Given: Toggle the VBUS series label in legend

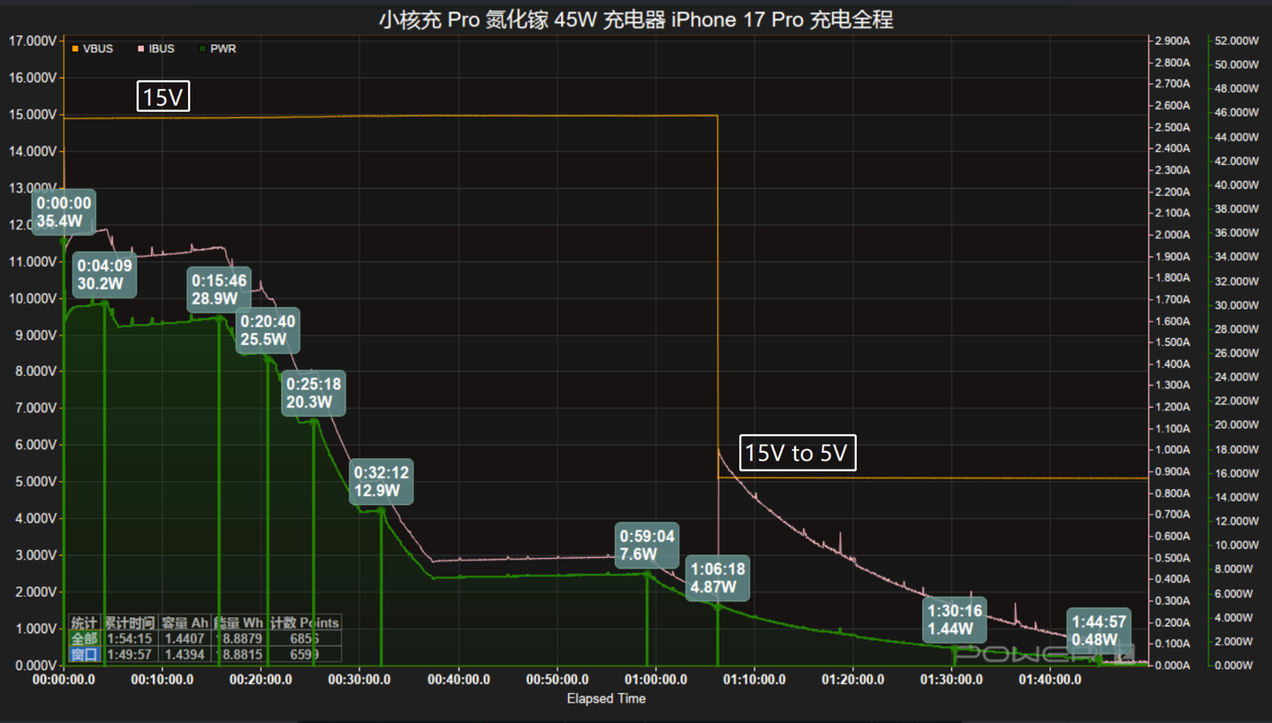Looking at the screenshot, I should [98, 49].
